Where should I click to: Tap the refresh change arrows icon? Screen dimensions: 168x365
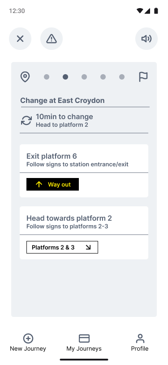(26, 120)
